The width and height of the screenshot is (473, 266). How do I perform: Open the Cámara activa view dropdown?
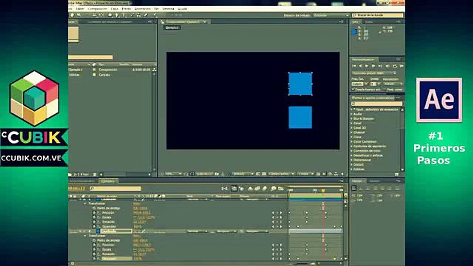[282, 174]
